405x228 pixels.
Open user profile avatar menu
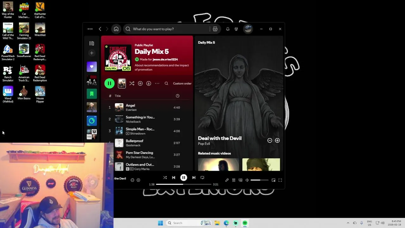pos(248,29)
